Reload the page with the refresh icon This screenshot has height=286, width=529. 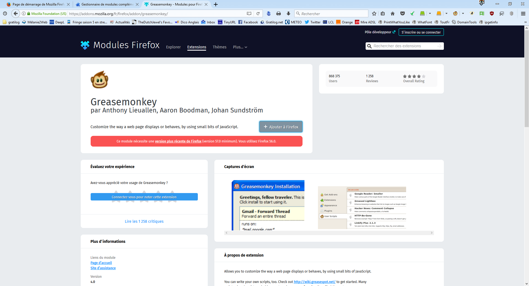click(258, 13)
